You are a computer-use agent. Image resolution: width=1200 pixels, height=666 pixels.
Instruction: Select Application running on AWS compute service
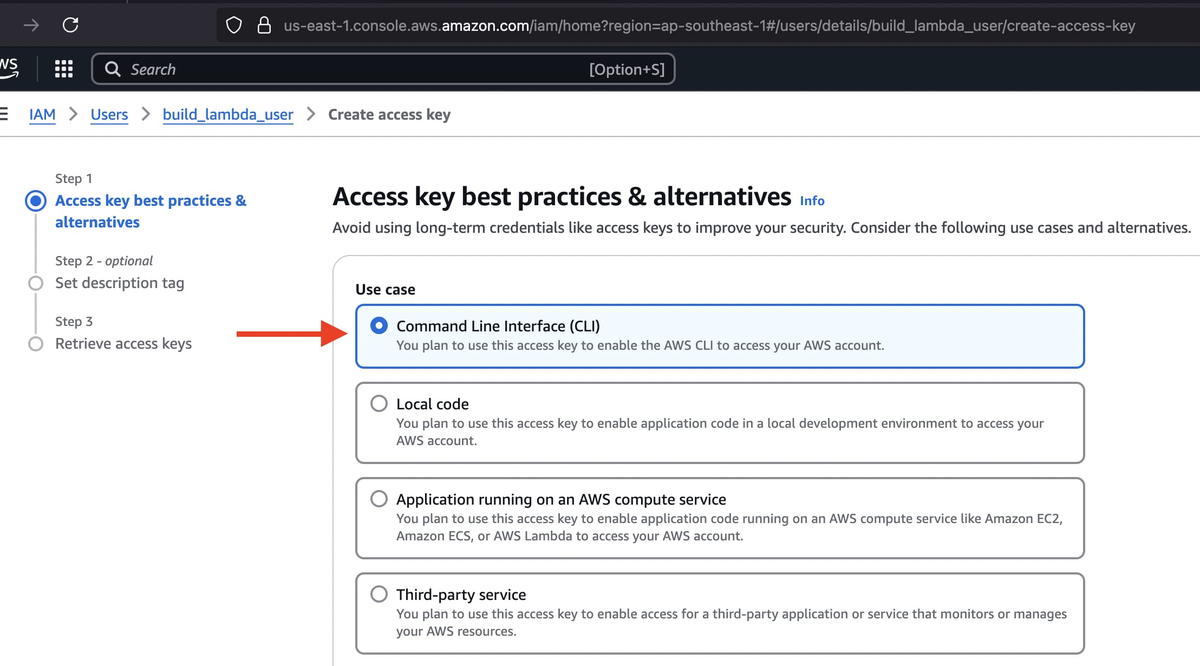coord(379,499)
